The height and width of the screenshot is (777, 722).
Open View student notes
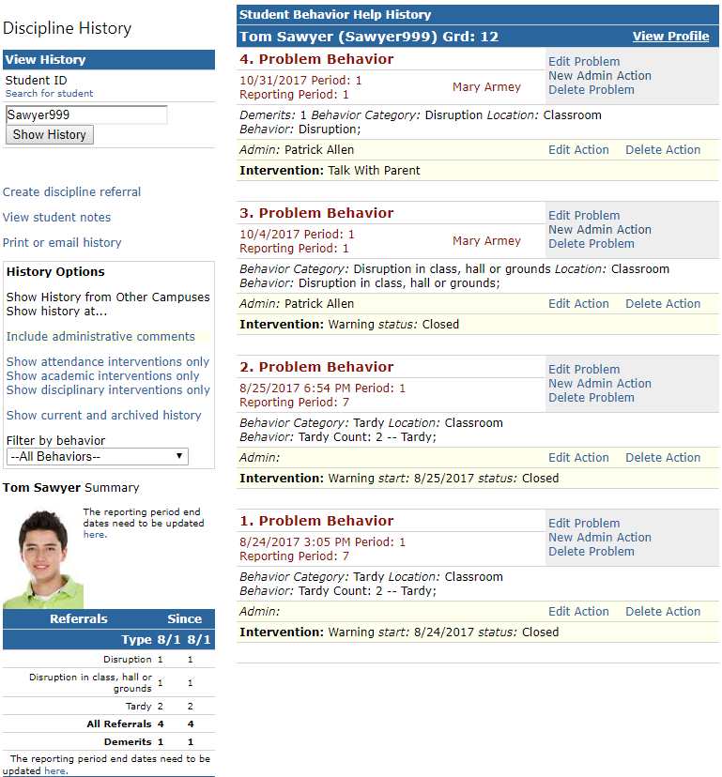point(56,217)
